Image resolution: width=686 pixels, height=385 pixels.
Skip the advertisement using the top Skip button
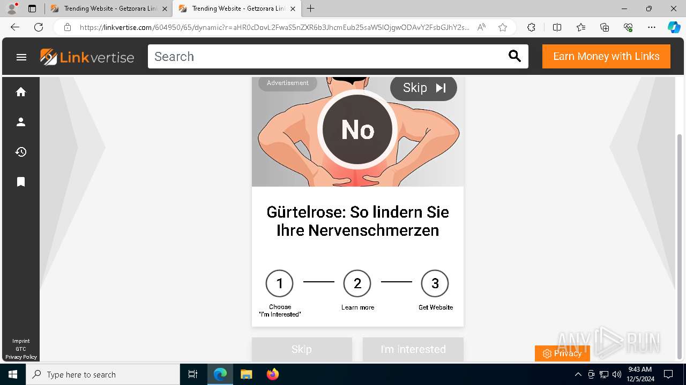[x=423, y=88]
